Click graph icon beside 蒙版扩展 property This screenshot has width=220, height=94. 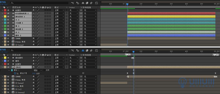[18, 73]
